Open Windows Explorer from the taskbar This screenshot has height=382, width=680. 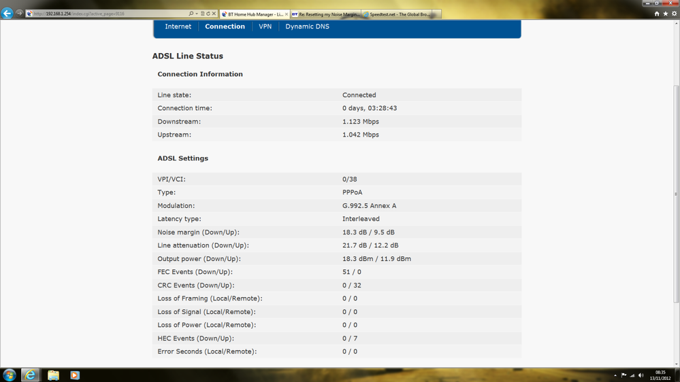(x=53, y=375)
